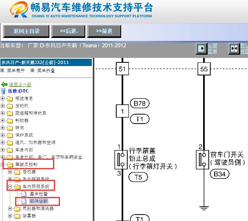Click the computer icon beside 当前:DTC

pyautogui.click(x=3, y=91)
